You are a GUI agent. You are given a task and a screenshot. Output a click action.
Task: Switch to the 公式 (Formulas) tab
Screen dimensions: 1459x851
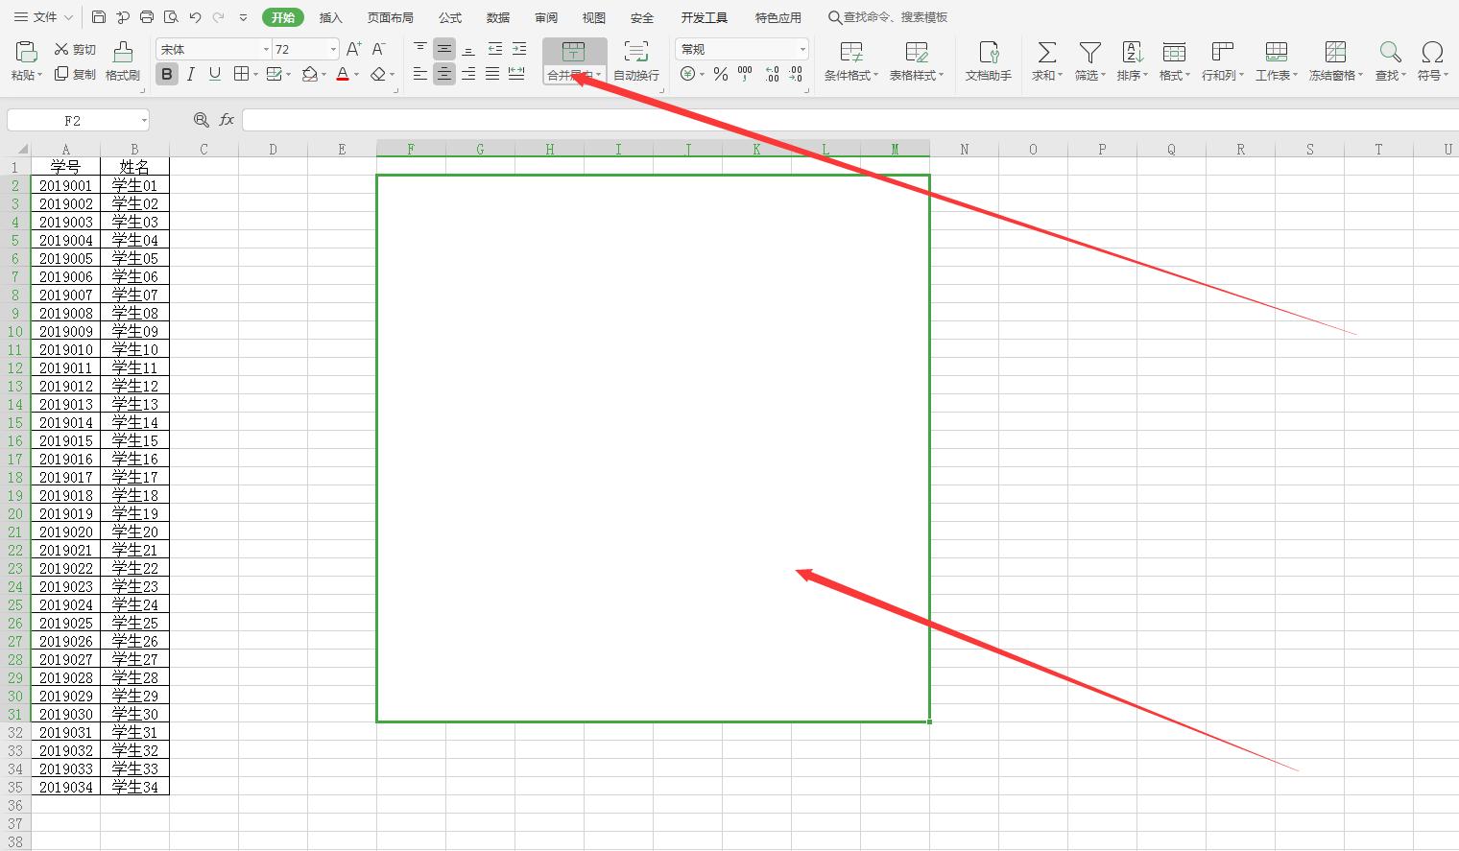tap(449, 17)
